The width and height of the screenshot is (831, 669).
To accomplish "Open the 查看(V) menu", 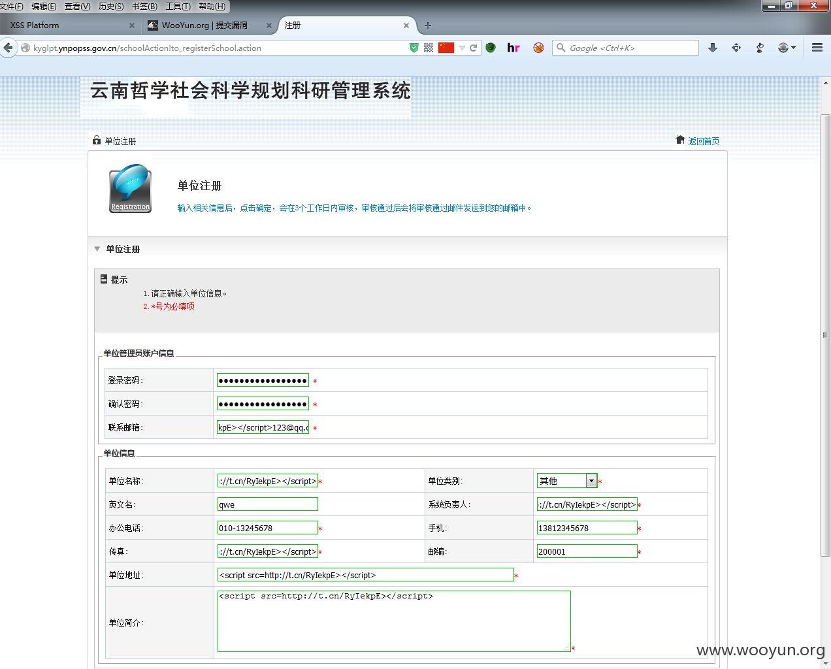I will click(x=77, y=6).
